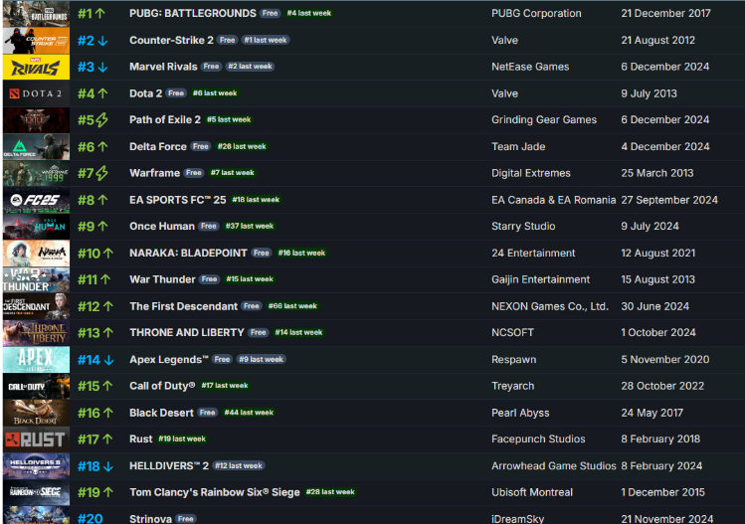This screenshot has height=524, width=745.
Task: Click rank number #20
Action: click(90, 518)
